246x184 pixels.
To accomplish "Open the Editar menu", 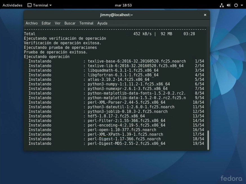I will tap(46, 23).
